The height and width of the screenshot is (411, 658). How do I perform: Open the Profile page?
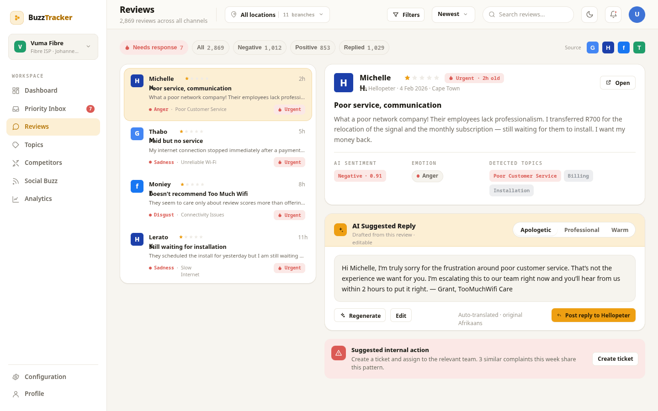click(53, 394)
